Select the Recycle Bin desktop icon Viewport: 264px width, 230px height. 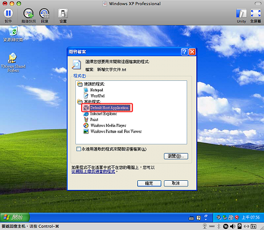13,34
